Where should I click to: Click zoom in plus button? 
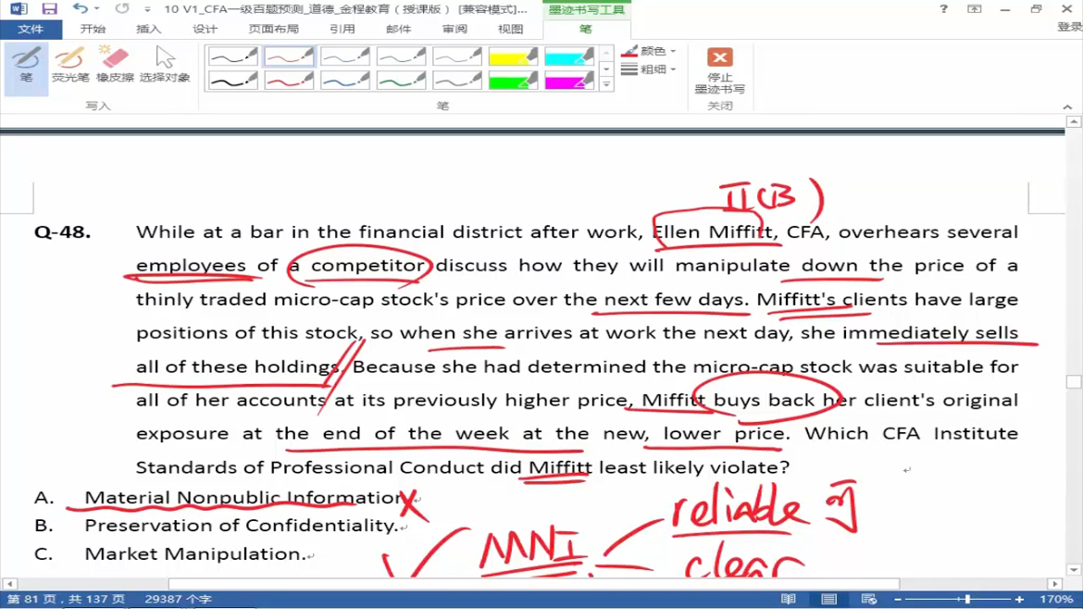[1019, 600]
